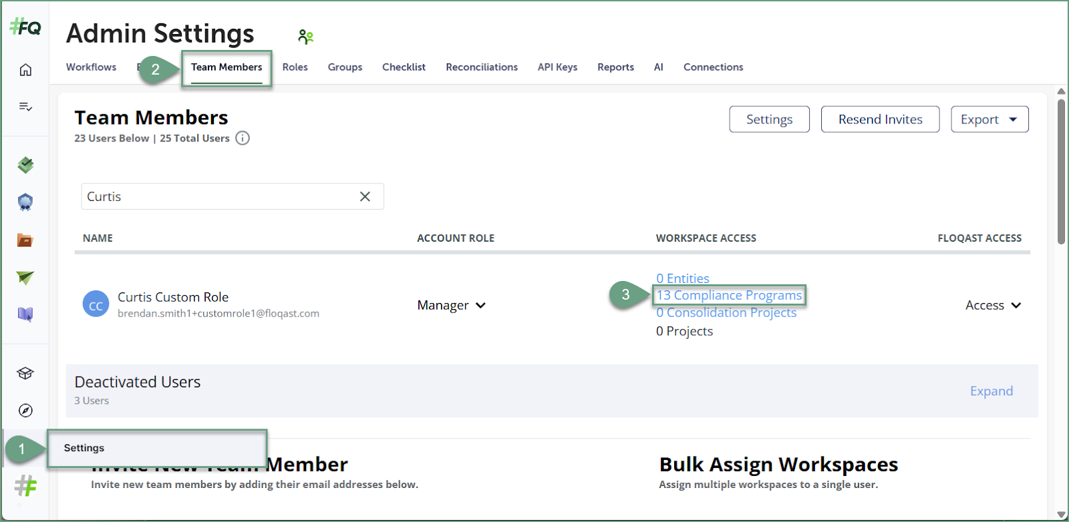The image size is (1069, 522).
Task: Click the info icon beside Total Users
Action: (243, 138)
